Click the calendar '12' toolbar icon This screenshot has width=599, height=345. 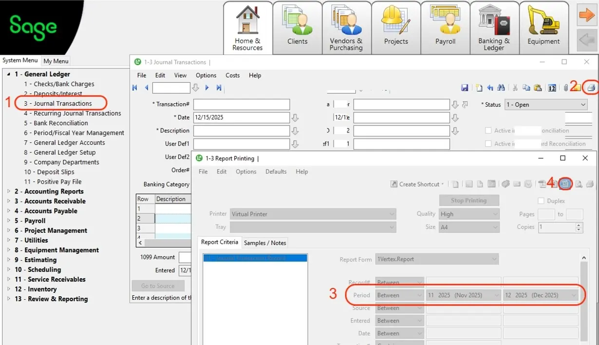click(552, 88)
